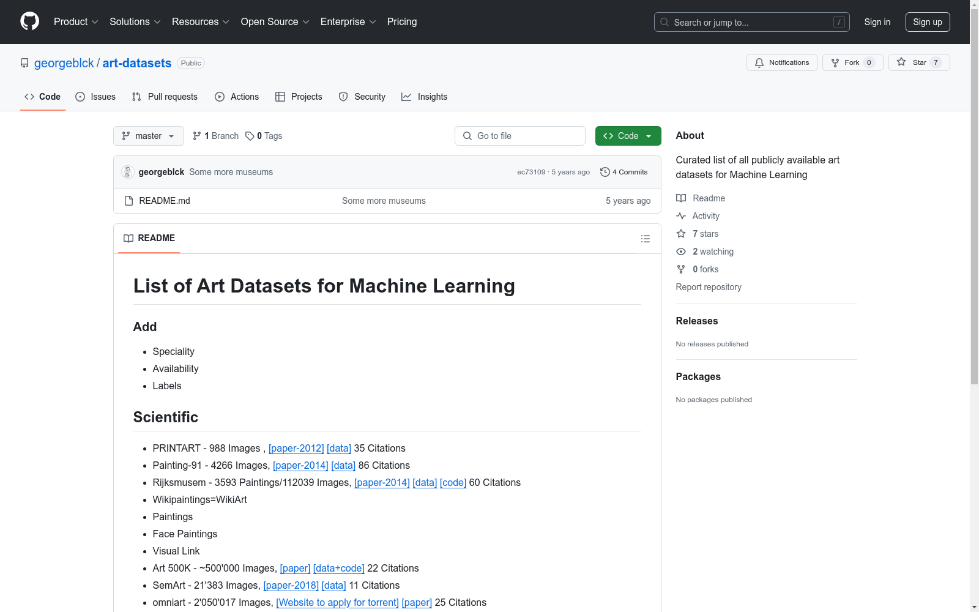Click Sign up button
Image resolution: width=979 pixels, height=612 pixels.
[x=928, y=22]
